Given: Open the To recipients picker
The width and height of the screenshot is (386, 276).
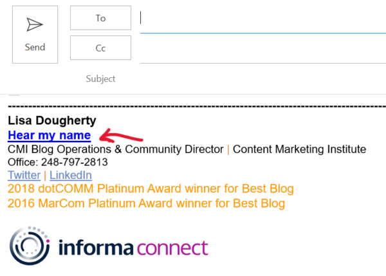Looking at the screenshot, I should coord(101,18).
